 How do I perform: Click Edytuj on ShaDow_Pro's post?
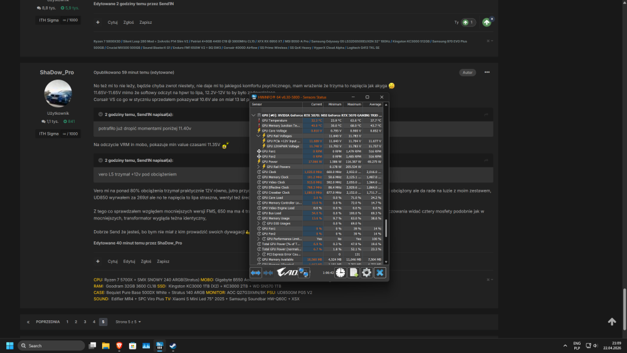(x=129, y=261)
